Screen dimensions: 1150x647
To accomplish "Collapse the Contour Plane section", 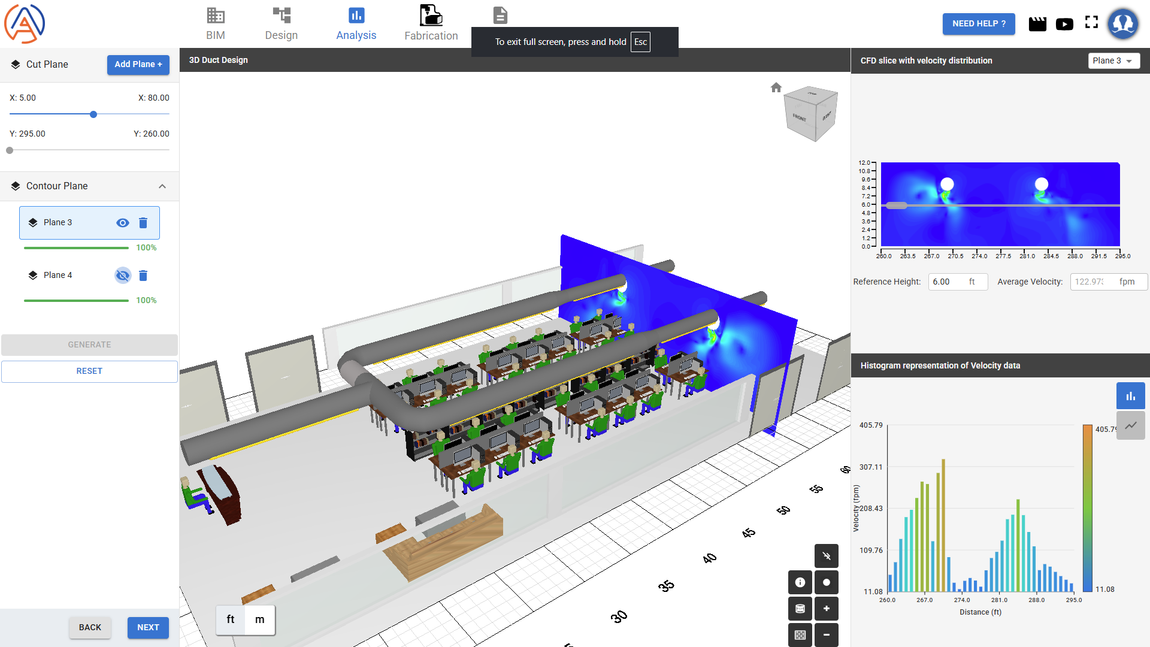I will point(162,186).
